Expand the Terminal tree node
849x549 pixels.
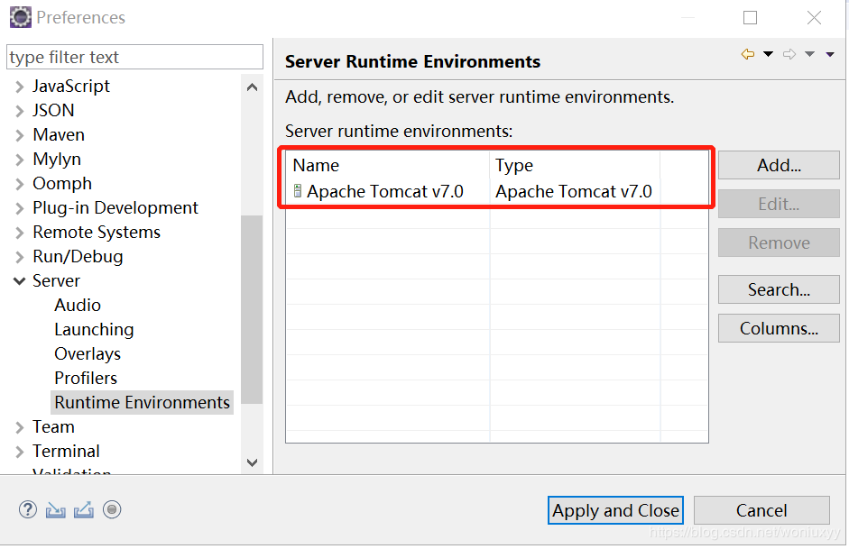click(20, 452)
